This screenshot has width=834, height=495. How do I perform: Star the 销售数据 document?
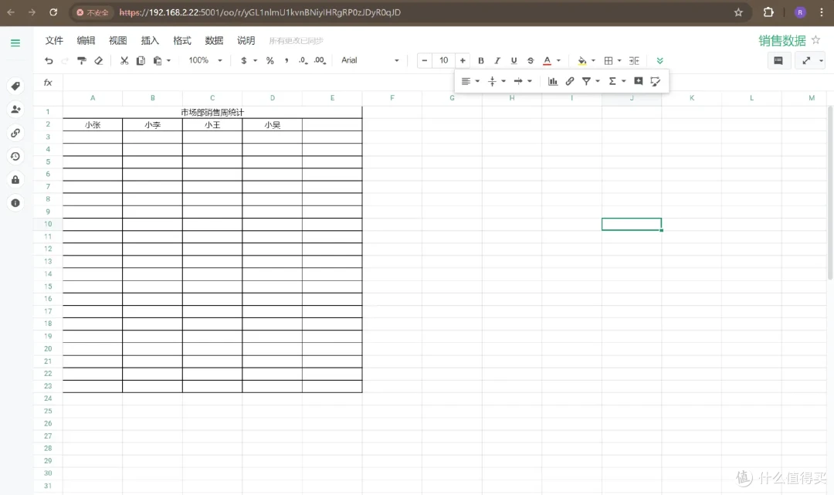point(816,40)
